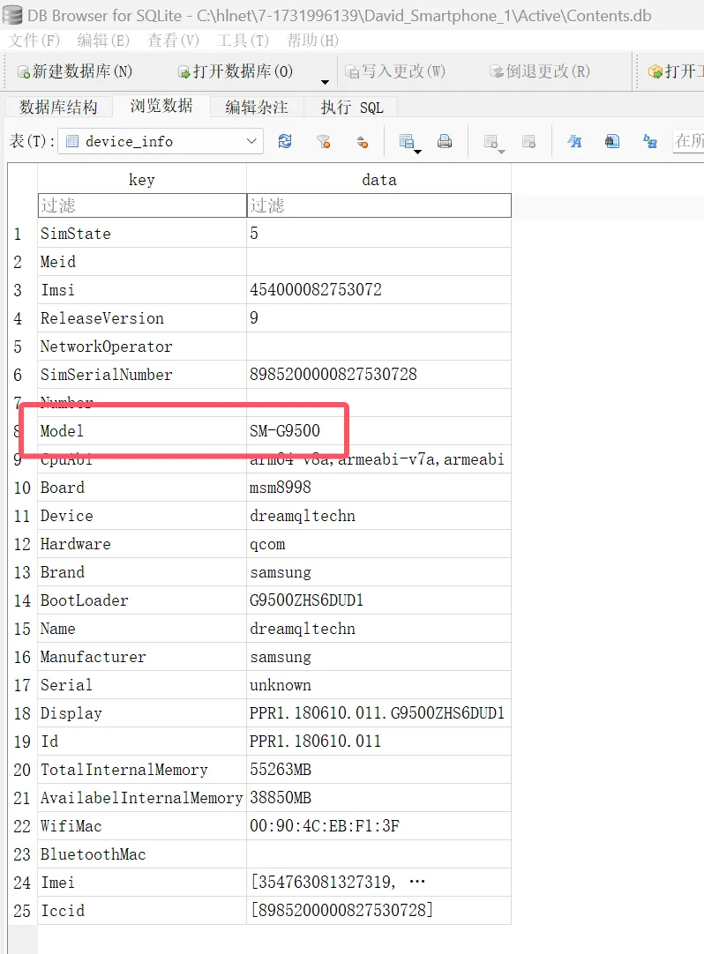Open the 编辑(E) menu

pyautogui.click(x=103, y=41)
